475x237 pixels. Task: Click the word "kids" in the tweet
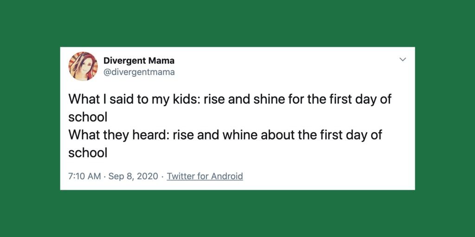[187, 100]
